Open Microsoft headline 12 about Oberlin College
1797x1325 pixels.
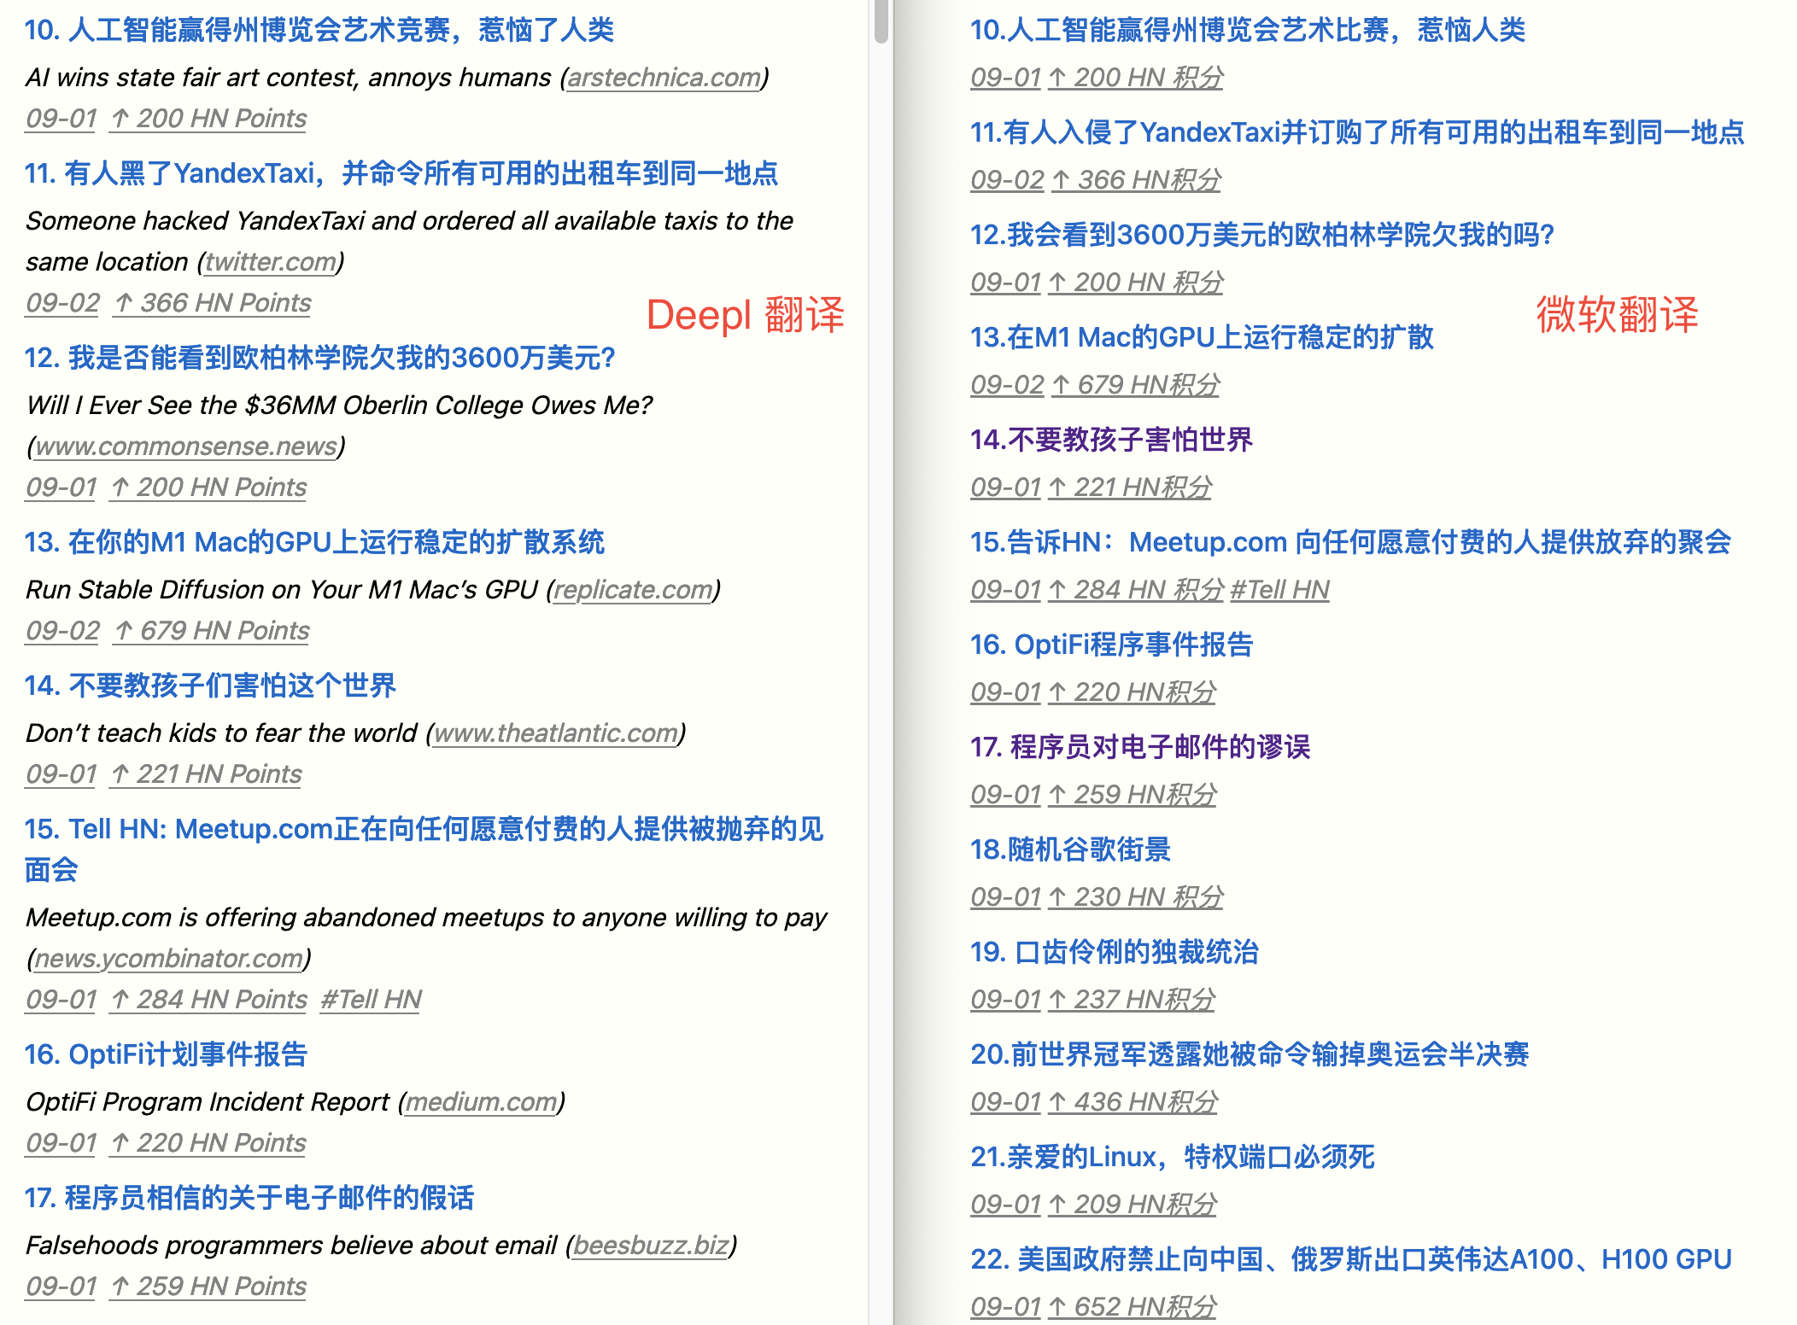(1262, 235)
